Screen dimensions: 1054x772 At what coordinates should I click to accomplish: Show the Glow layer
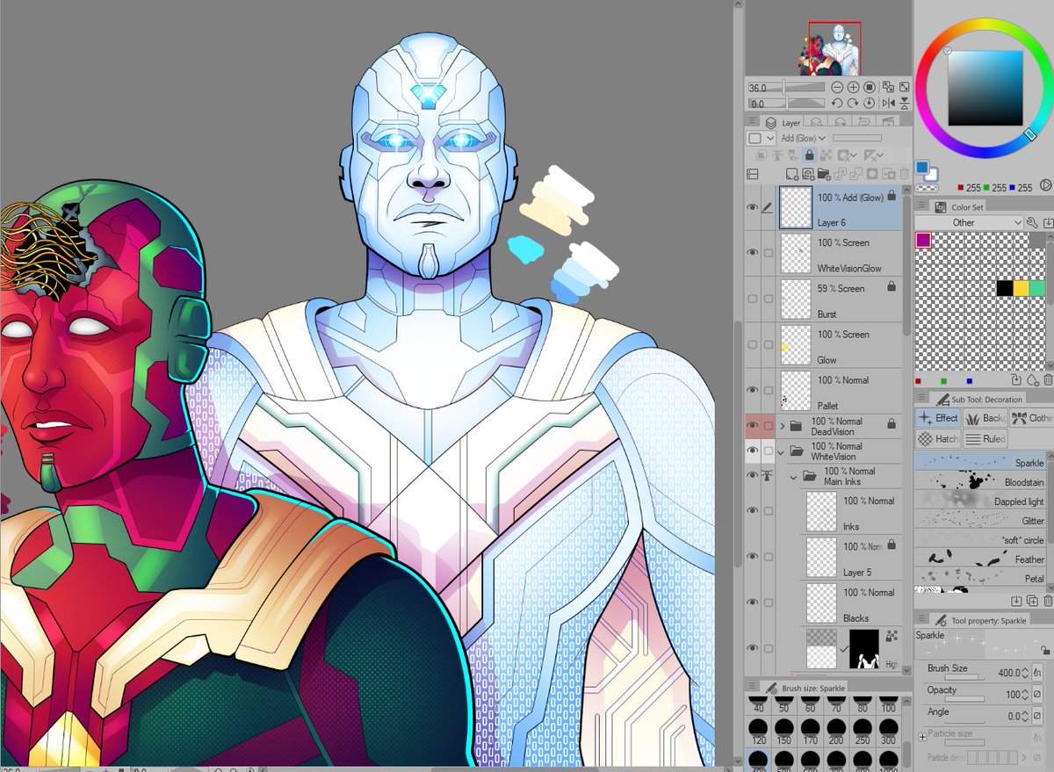coord(752,344)
